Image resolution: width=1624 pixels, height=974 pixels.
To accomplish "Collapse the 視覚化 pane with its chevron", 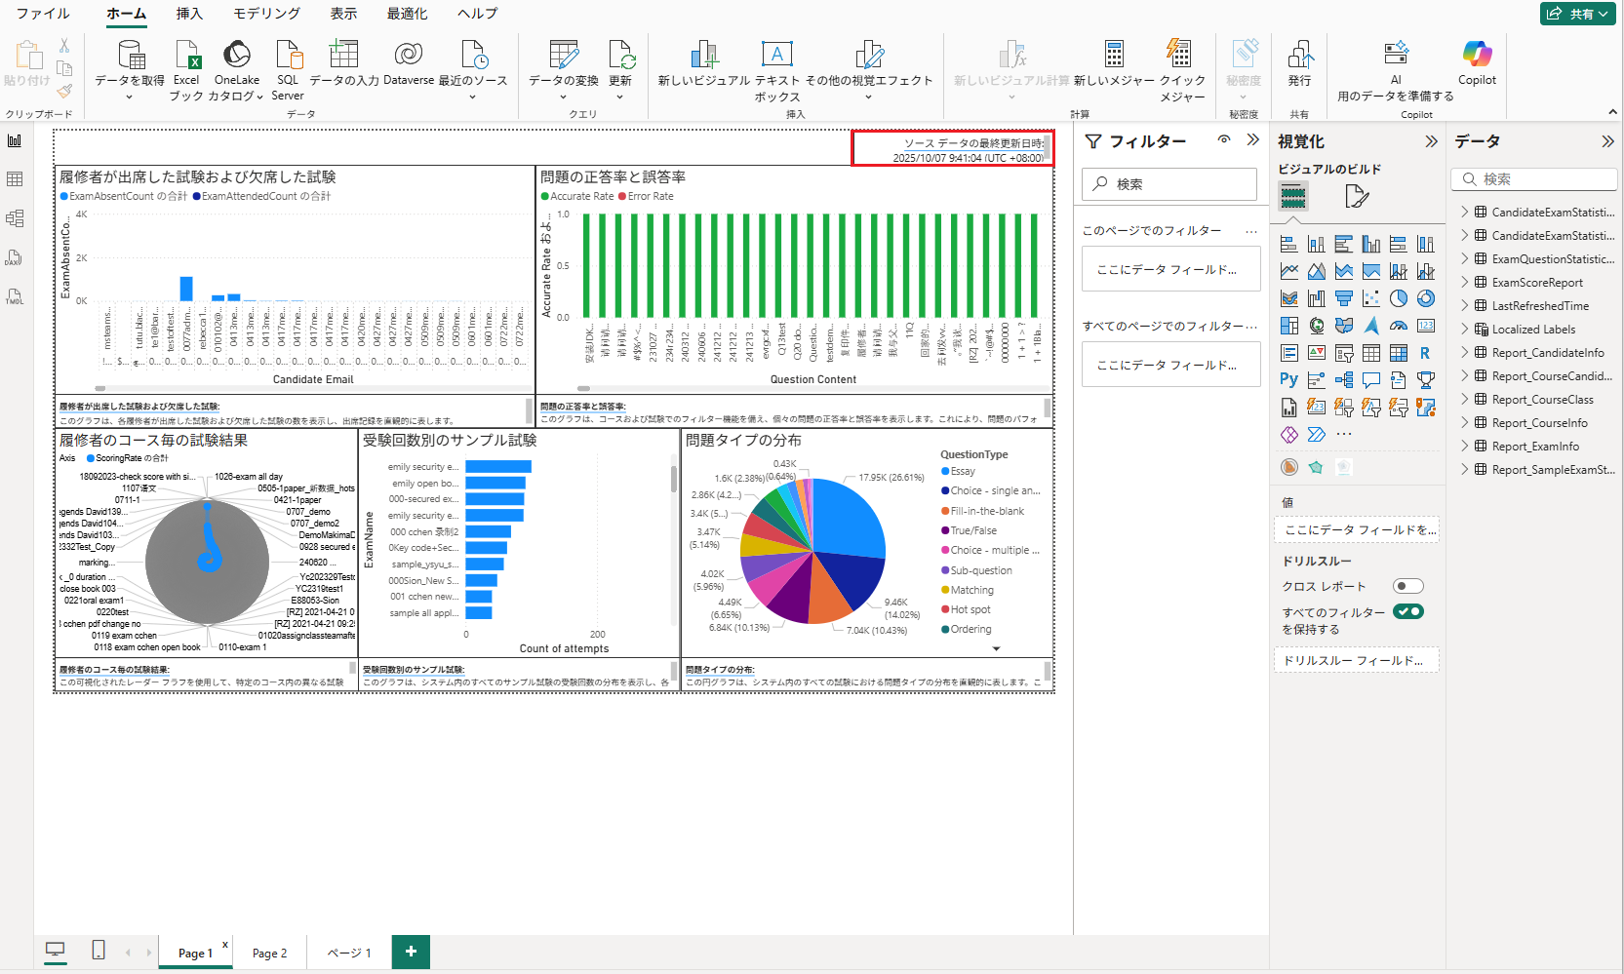I will tap(1431, 140).
